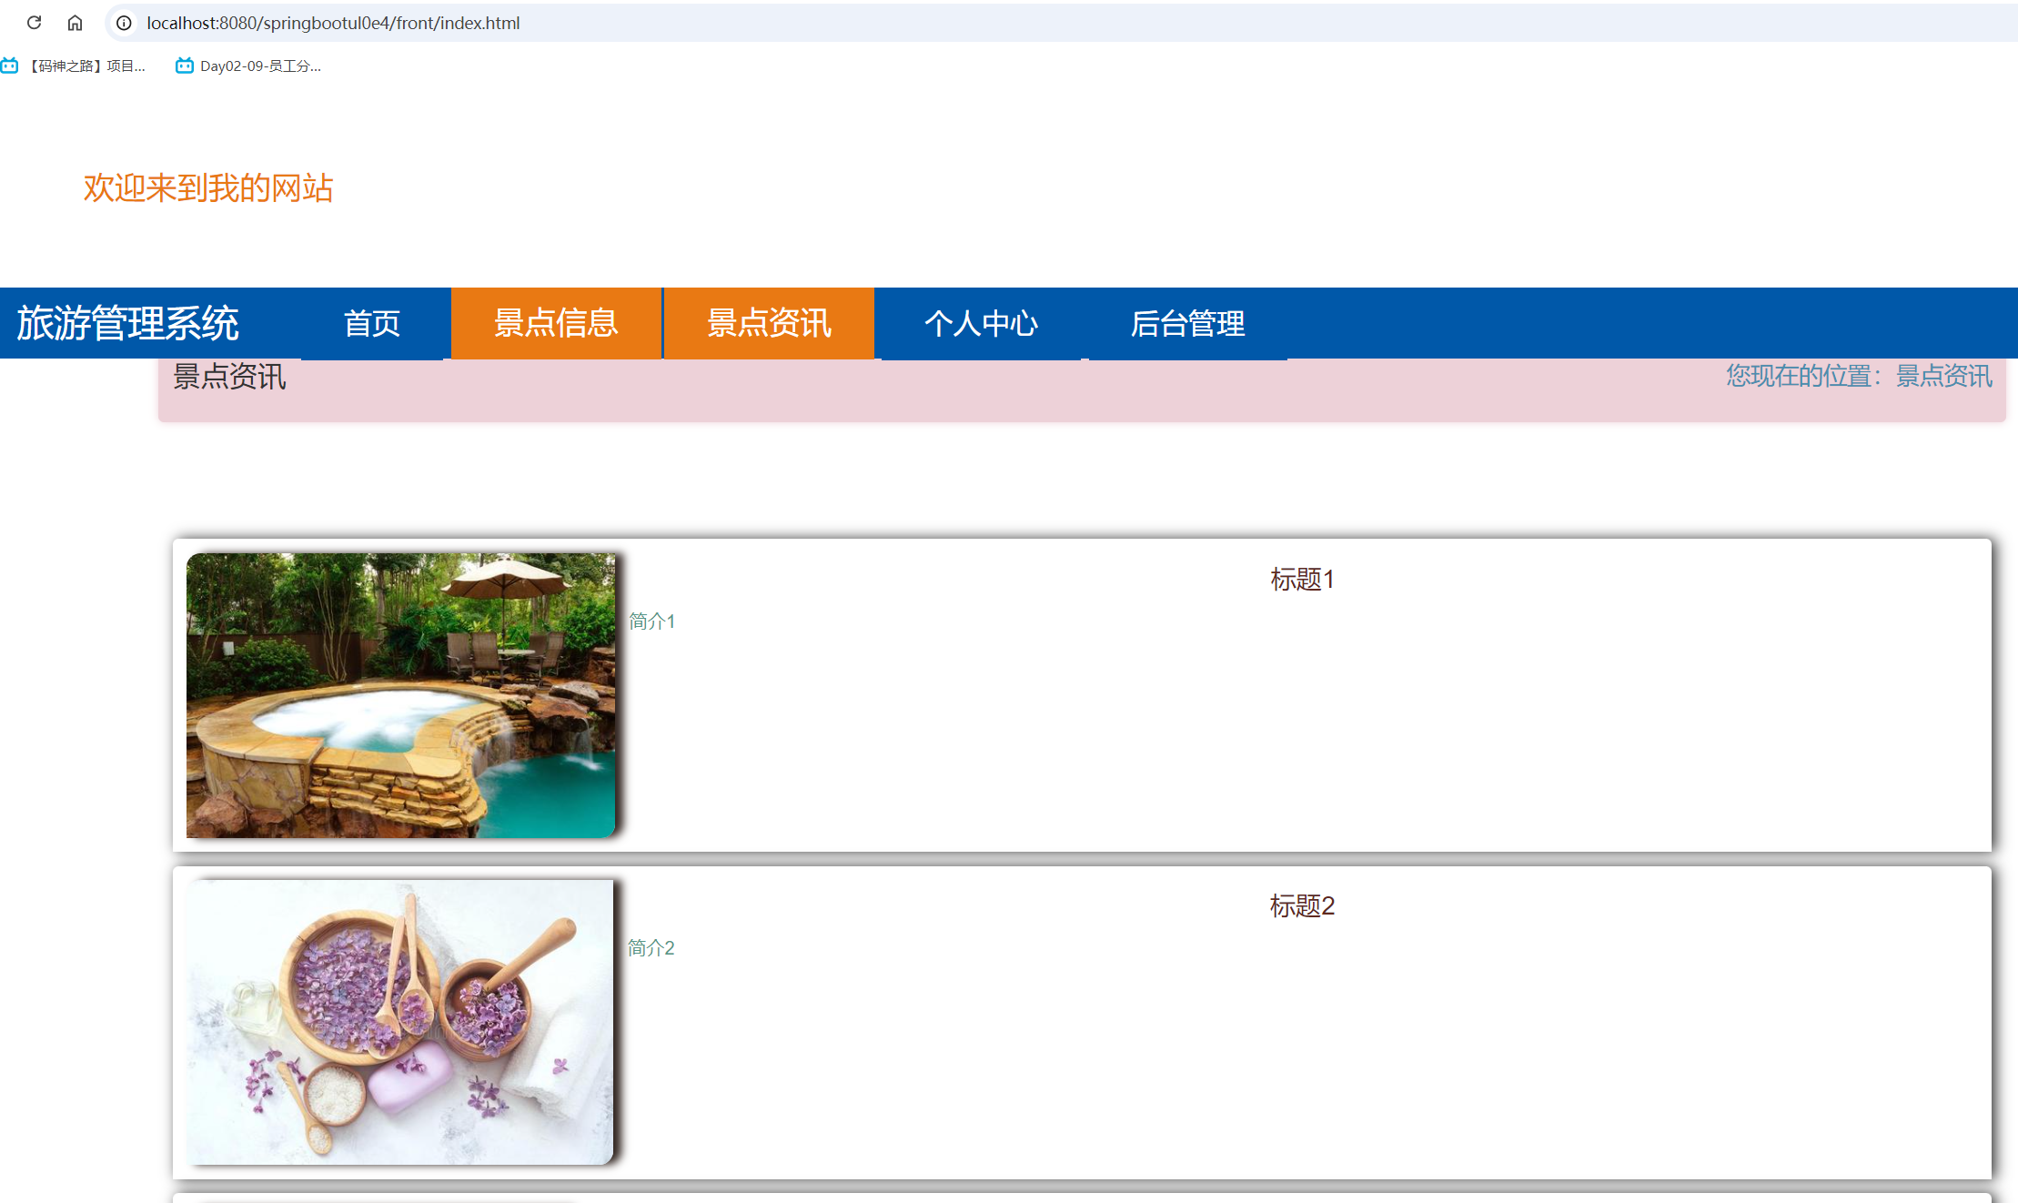Reload the current page
Screen dimensions: 2018x1203
click(x=34, y=23)
